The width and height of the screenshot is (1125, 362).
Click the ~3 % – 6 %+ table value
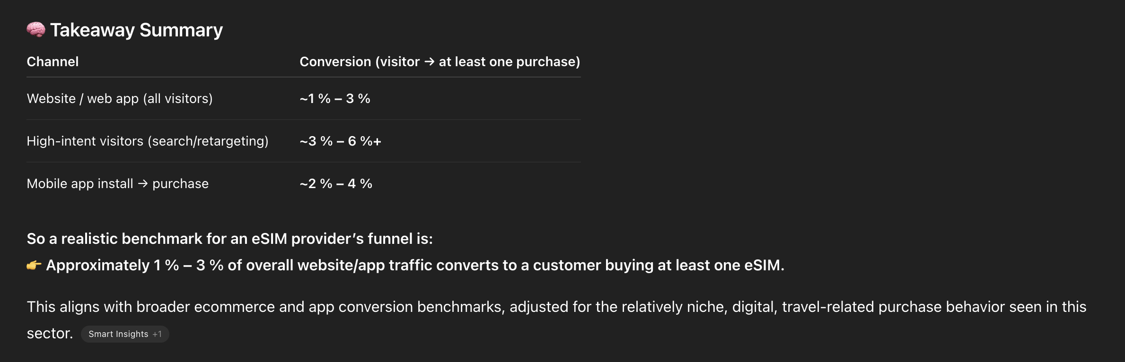[341, 141]
